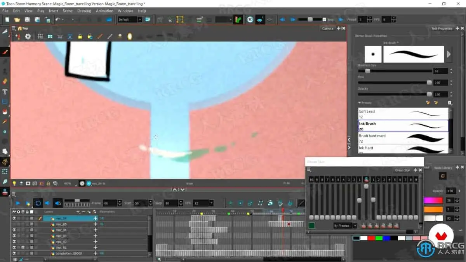Toggle the light table bulb icon below the view
This screenshot has height=262, width=466.
pyautogui.click(x=14, y=183)
